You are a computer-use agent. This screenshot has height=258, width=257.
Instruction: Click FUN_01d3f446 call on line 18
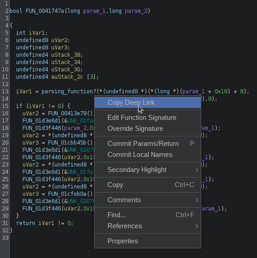click(42, 128)
